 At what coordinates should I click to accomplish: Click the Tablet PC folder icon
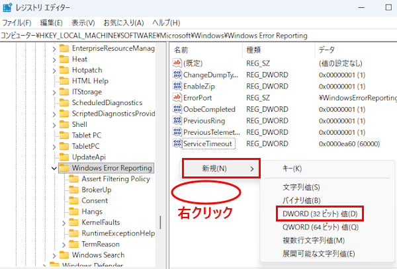64,135
